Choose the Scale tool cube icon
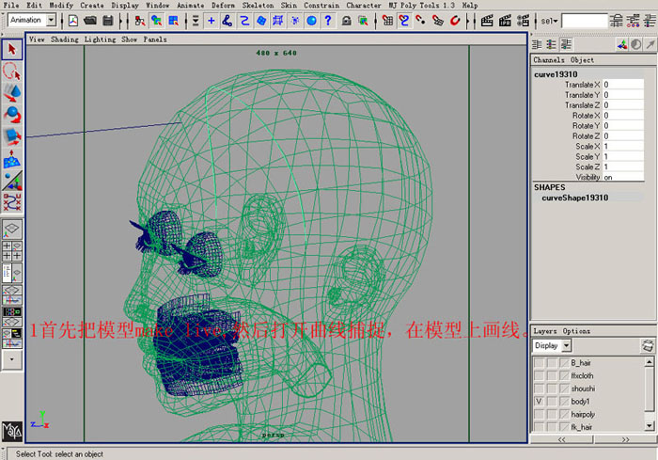 click(11, 137)
